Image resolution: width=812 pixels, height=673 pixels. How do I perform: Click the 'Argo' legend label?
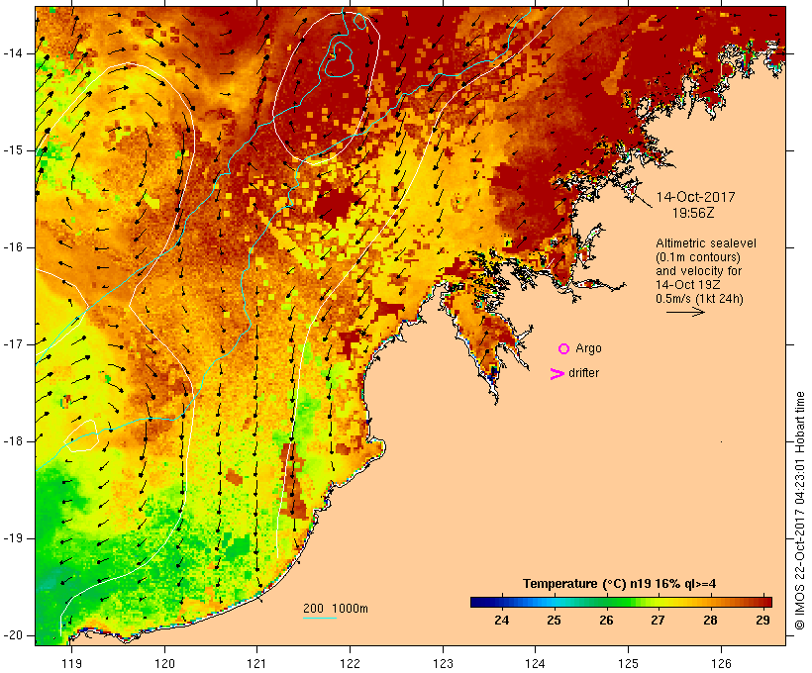point(589,348)
